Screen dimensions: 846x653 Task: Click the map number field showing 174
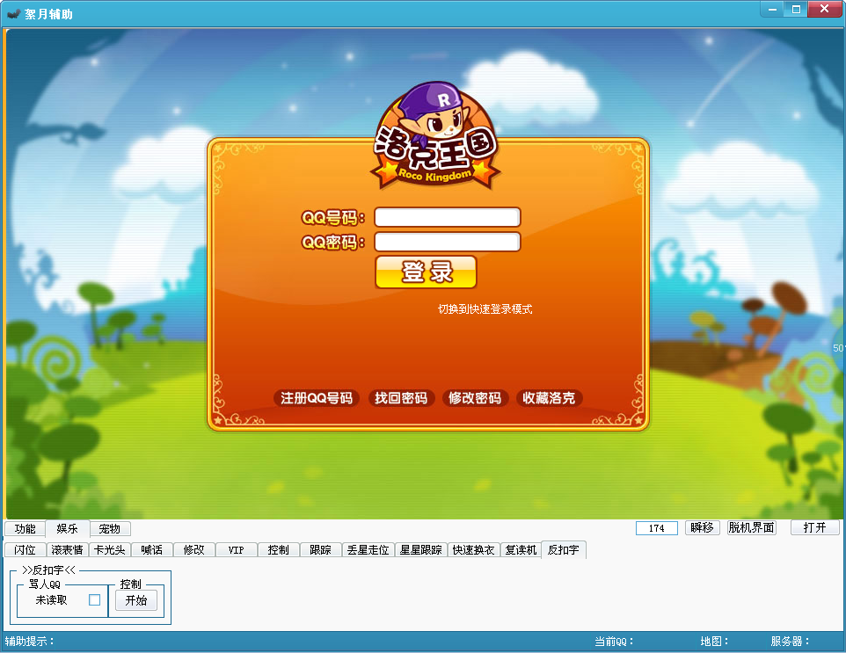(x=657, y=528)
